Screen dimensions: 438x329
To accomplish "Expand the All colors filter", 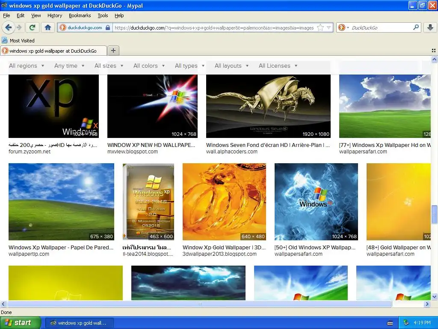I will [x=149, y=66].
